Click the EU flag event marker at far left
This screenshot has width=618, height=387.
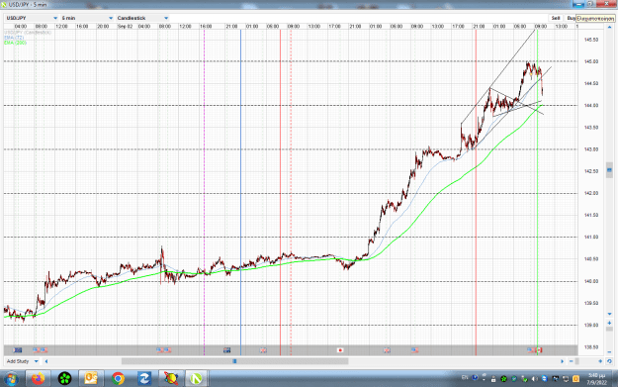pyautogui.click(x=18, y=350)
